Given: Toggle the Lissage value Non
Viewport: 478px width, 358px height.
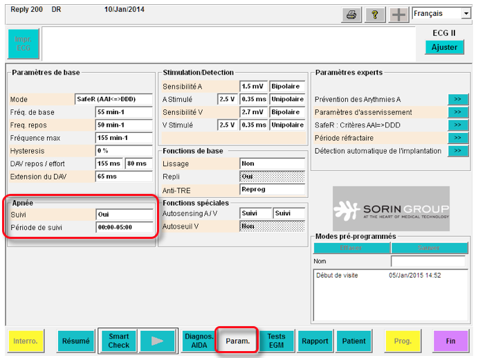Looking at the screenshot, I should point(272,163).
